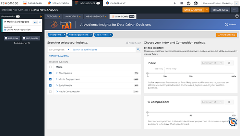Open the Segmentation tab

tap(59, 3)
